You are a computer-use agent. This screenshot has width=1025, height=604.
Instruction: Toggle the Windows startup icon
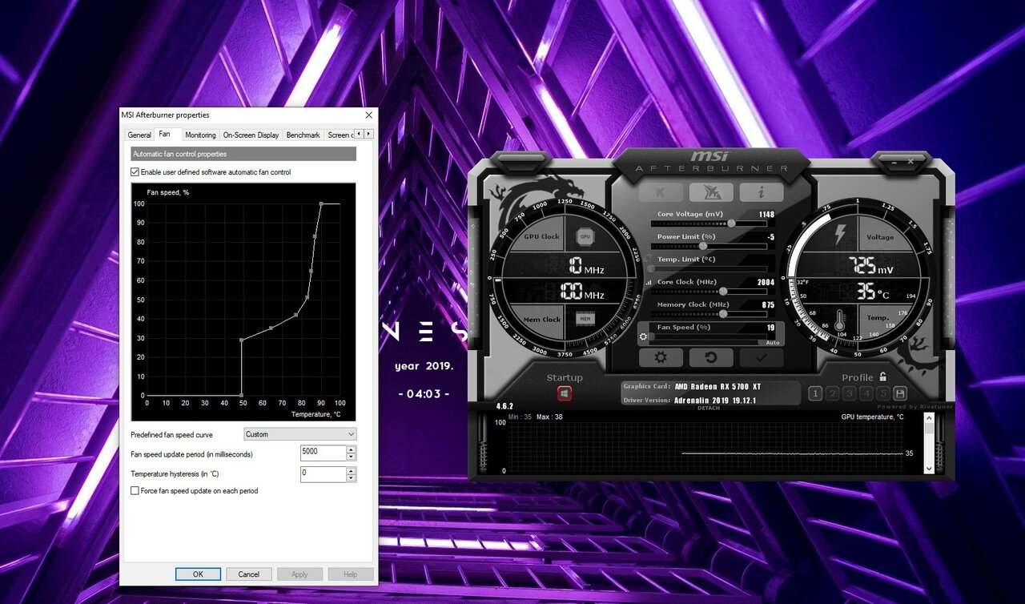(x=565, y=394)
